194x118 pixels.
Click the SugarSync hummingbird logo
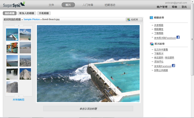[14, 5]
